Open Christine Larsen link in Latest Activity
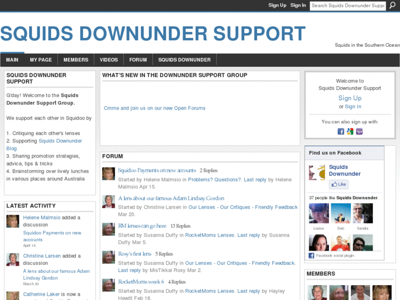 tap(42, 256)
